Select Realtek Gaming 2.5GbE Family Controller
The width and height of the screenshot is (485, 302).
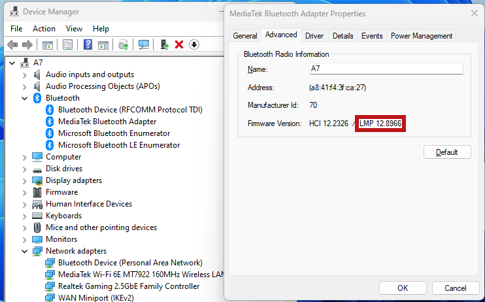pos(129,286)
